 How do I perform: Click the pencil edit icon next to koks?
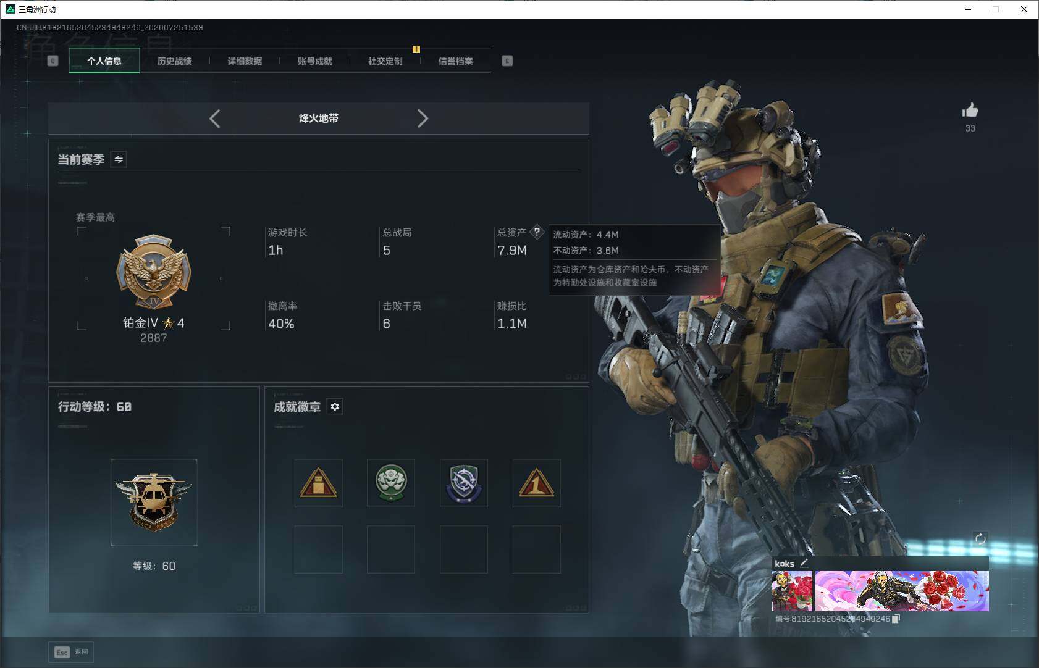(804, 563)
